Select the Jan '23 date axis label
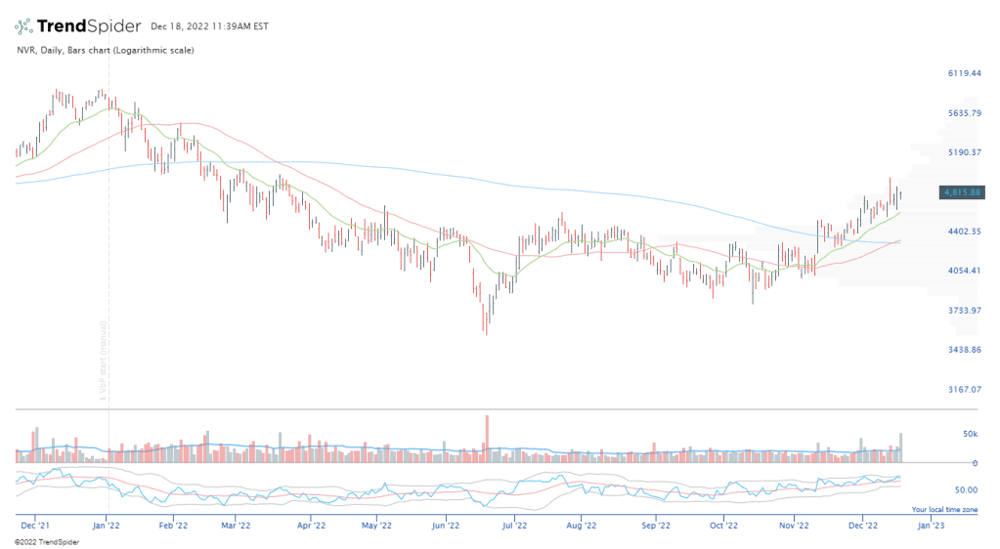 click(x=930, y=525)
